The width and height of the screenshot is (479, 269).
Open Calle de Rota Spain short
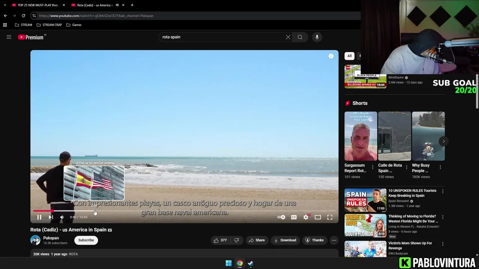pyautogui.click(x=394, y=136)
